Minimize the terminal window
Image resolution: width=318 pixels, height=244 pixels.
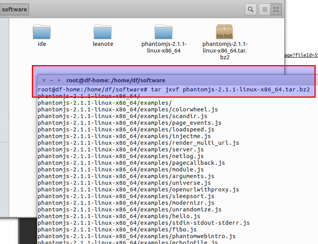51,80
